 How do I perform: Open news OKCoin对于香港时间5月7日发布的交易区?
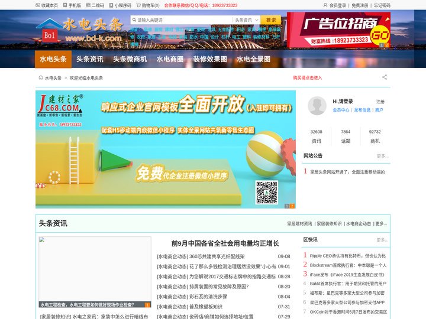(x=348, y=312)
